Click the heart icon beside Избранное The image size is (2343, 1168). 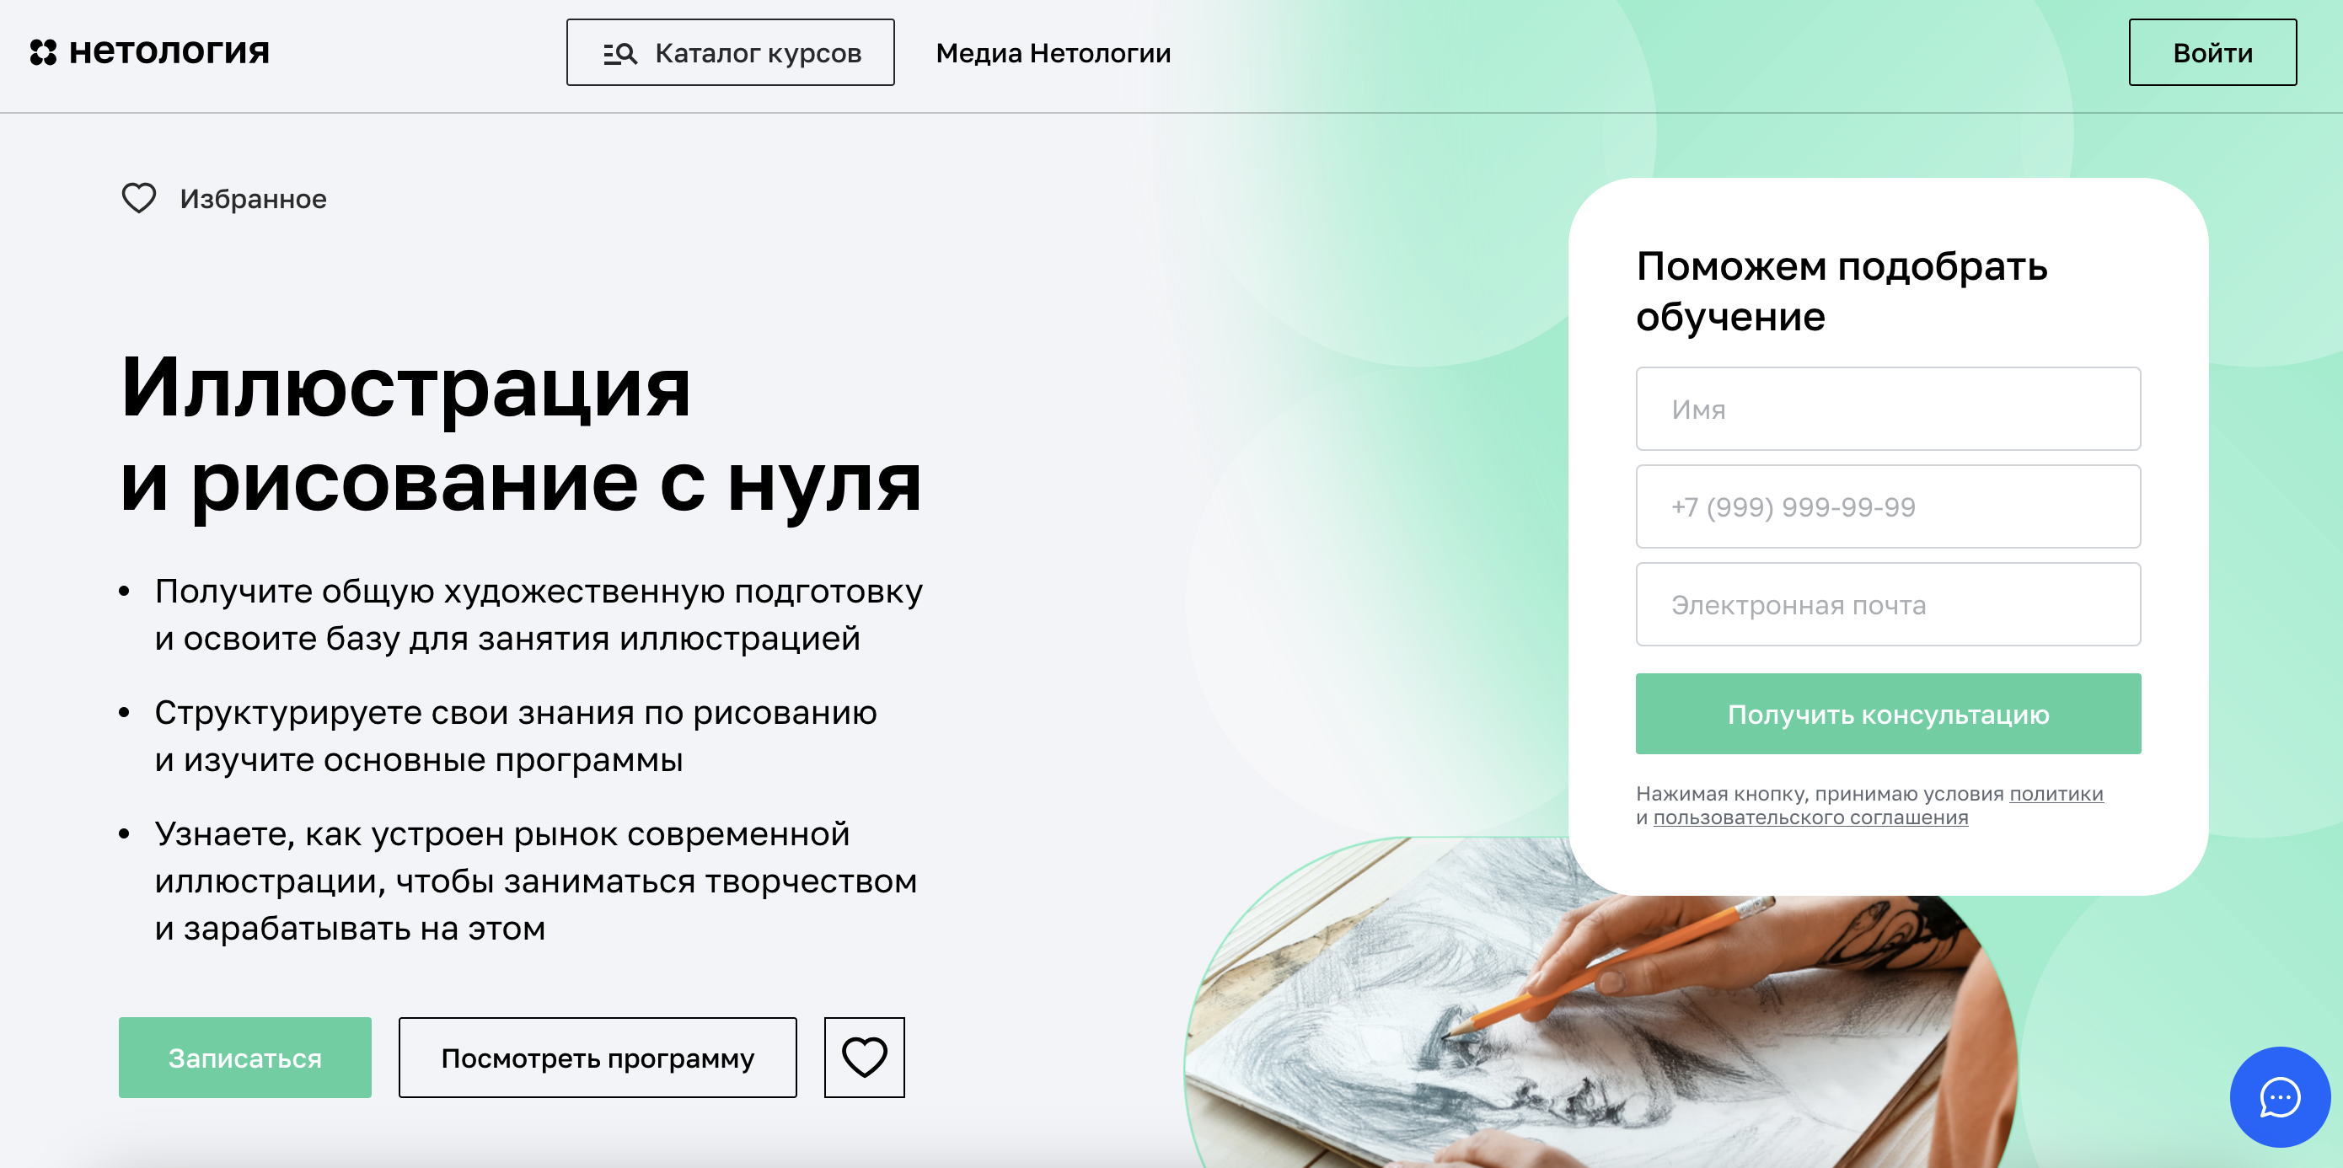click(139, 198)
